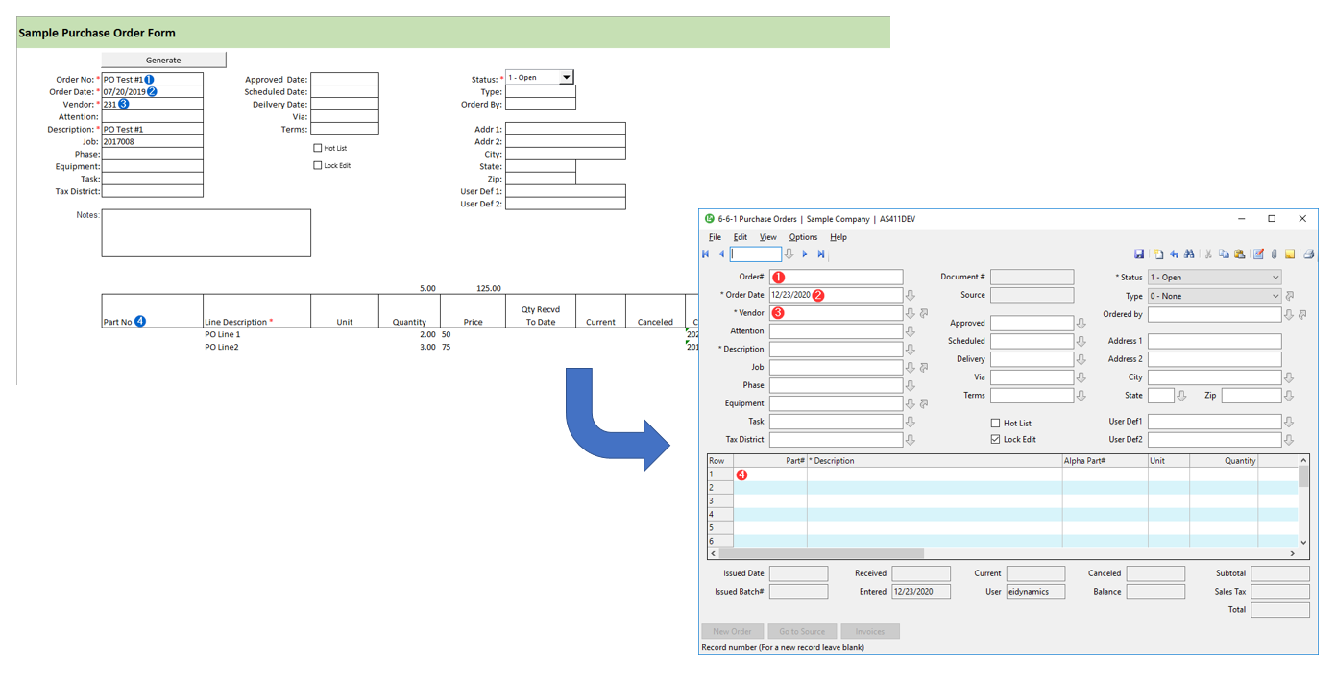Go to the first record arrow

[706, 255]
